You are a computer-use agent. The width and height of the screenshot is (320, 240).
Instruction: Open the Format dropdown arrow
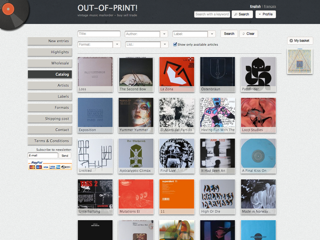coord(117,44)
